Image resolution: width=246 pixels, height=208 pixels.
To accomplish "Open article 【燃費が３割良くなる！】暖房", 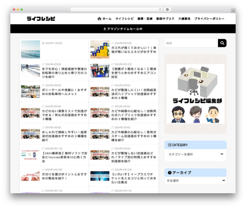I will pos(134,73).
